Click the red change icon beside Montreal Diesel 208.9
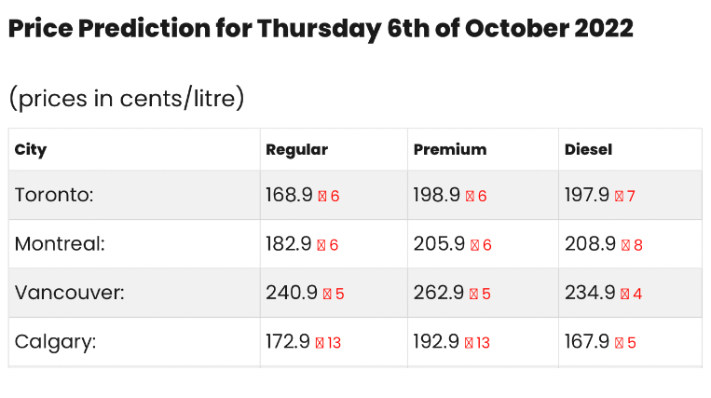 coord(626,245)
